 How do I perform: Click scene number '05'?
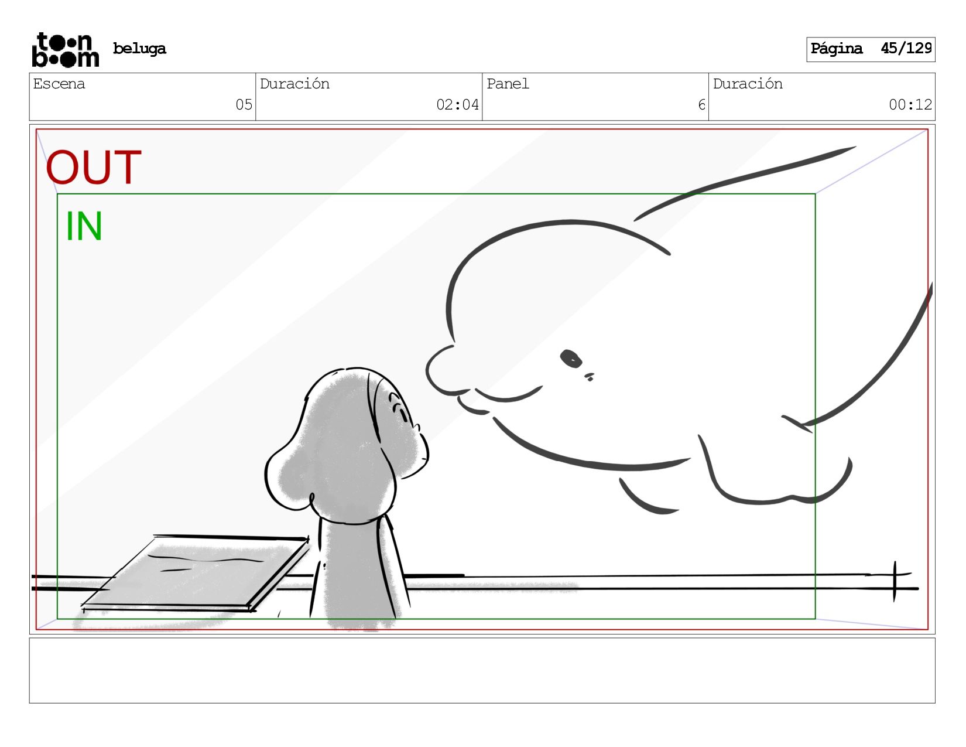coord(244,105)
